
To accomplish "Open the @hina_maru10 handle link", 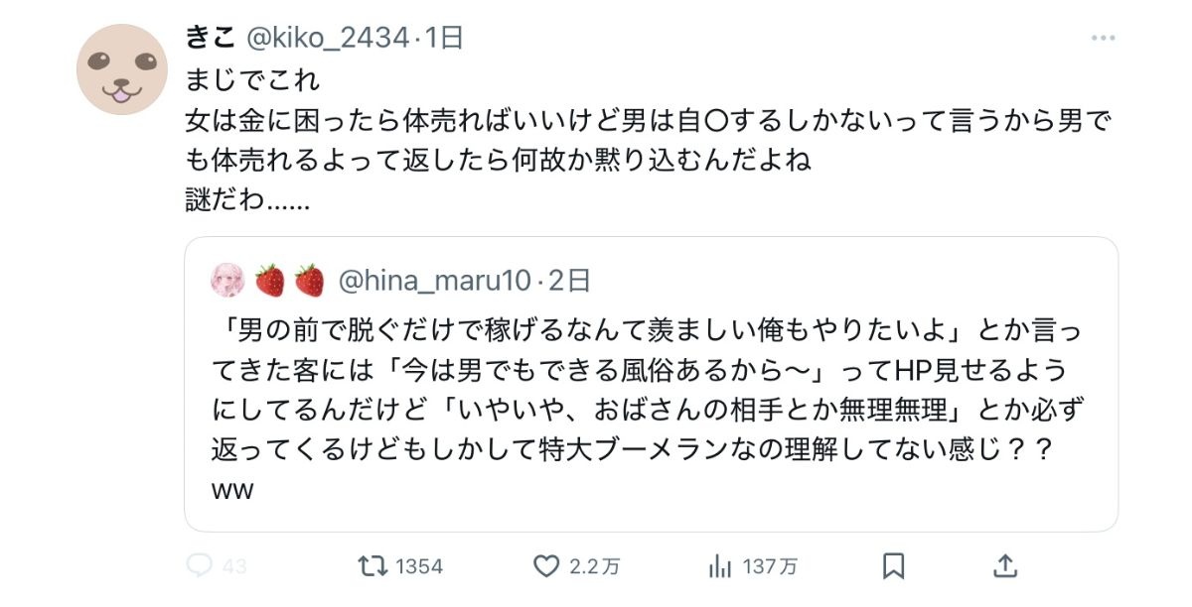I will tap(435, 281).
